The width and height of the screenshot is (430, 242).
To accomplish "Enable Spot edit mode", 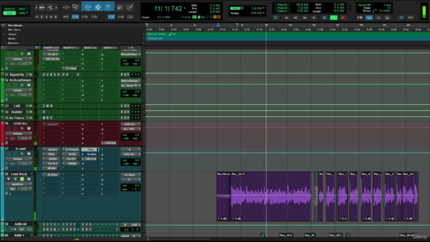I will click(22, 9).
